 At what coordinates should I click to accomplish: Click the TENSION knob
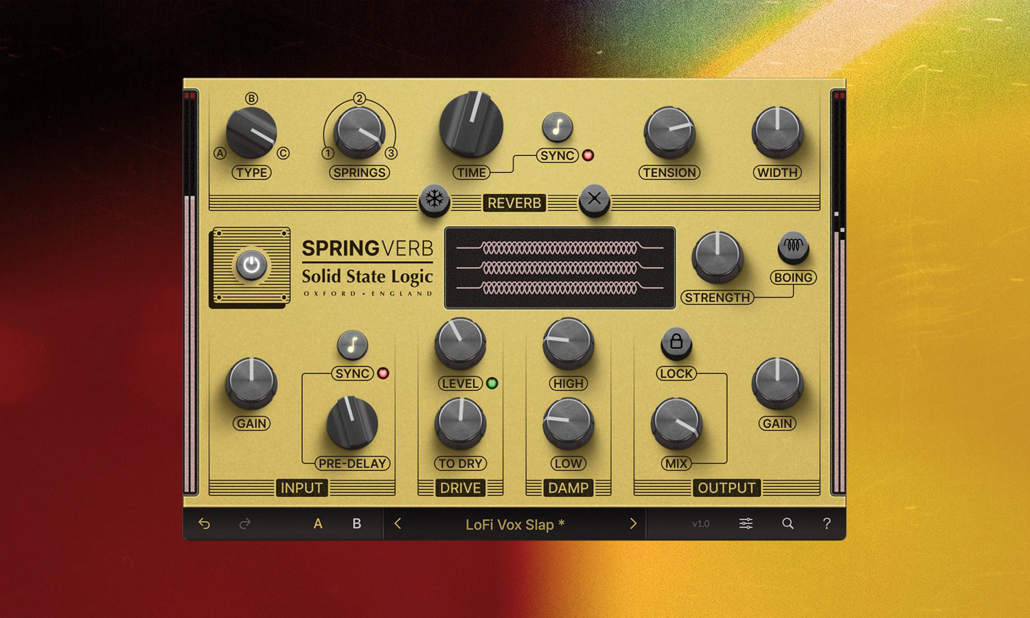click(x=669, y=133)
